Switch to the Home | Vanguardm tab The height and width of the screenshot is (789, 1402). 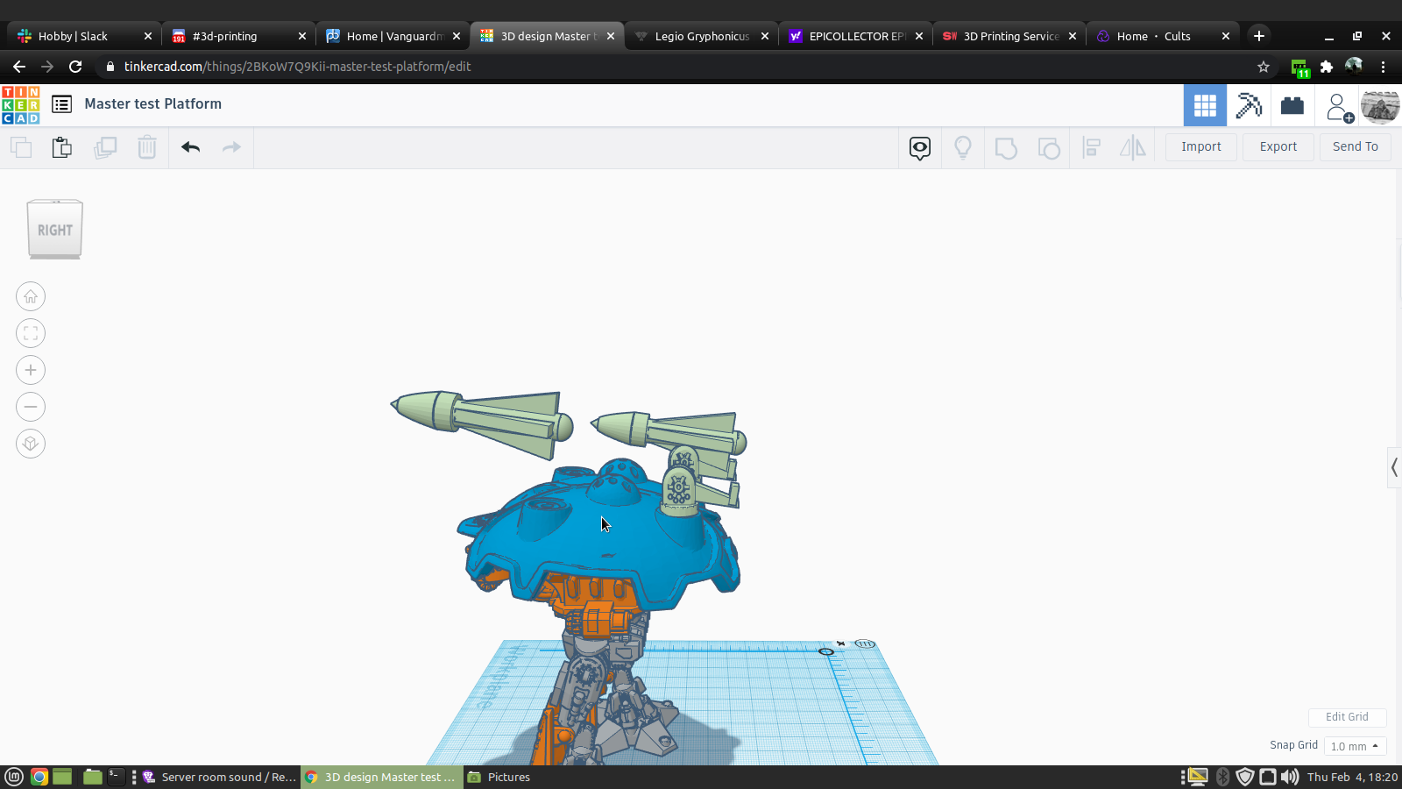point(393,36)
